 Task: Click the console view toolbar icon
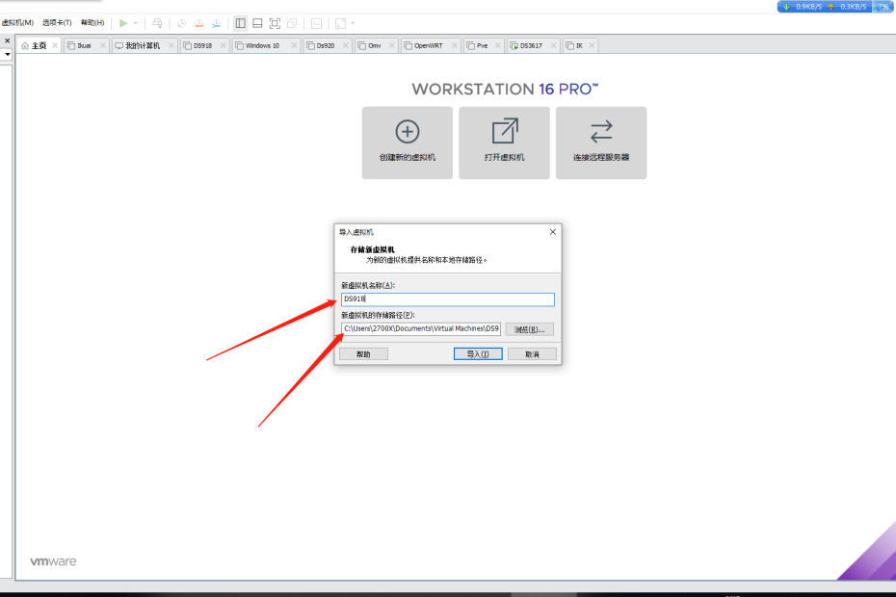317,23
